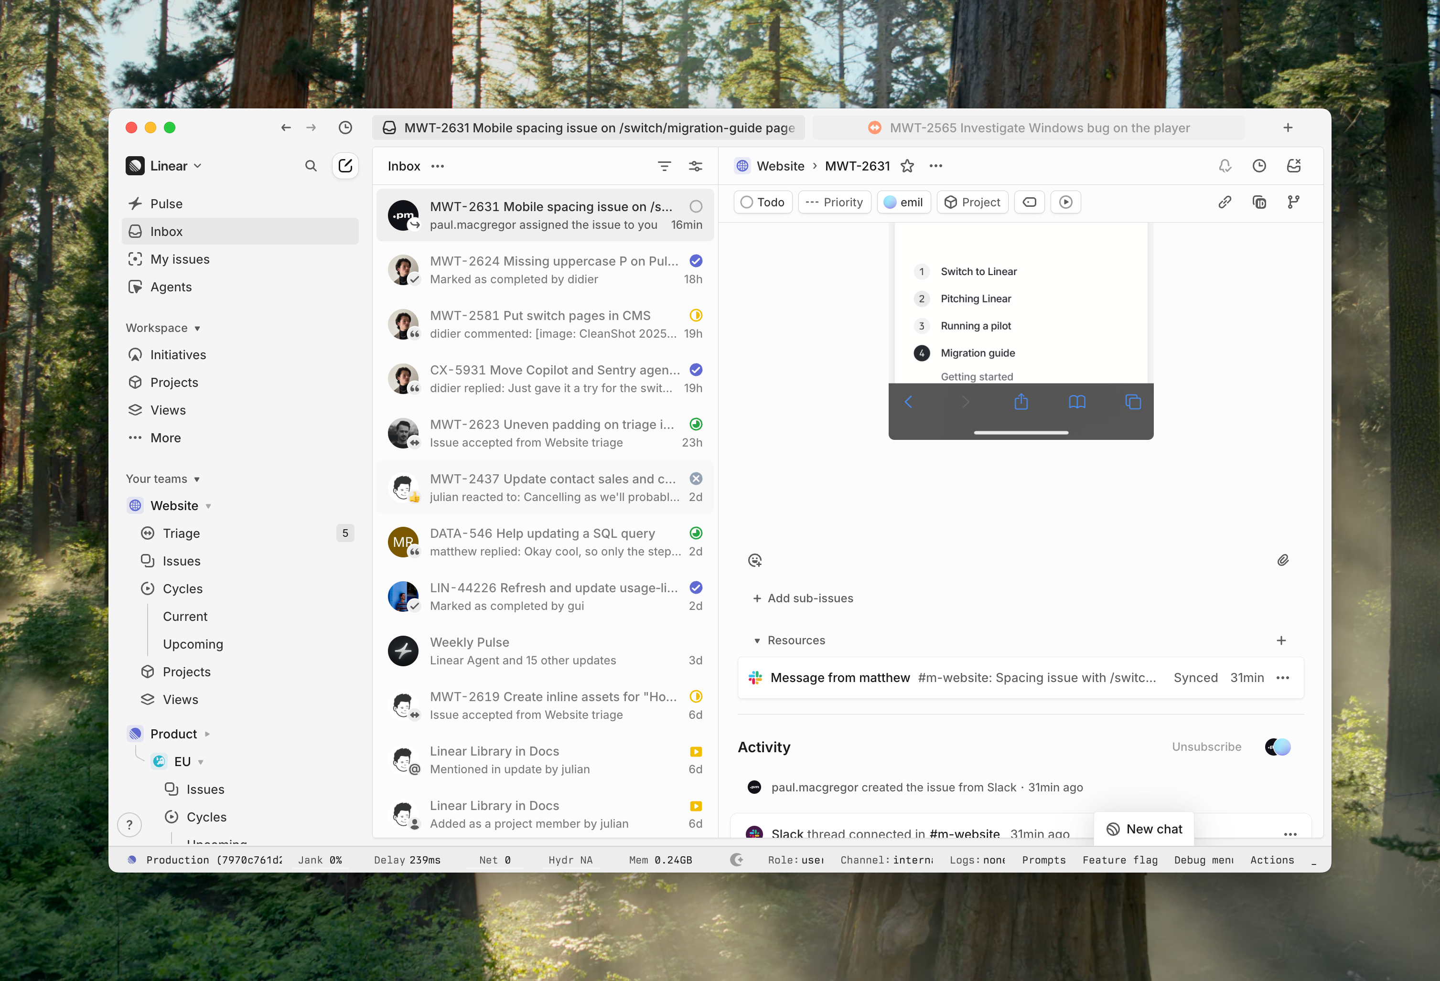Click the emil assignee avatar chip
The image size is (1440, 981).
[903, 202]
